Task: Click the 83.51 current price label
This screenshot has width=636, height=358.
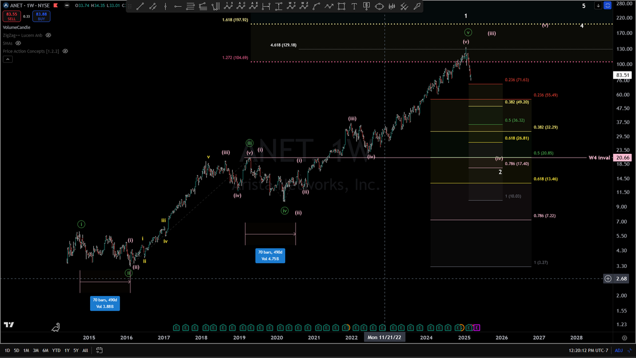Action: [622, 75]
